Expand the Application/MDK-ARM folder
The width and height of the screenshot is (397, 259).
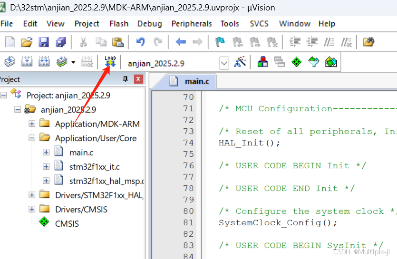coord(32,124)
